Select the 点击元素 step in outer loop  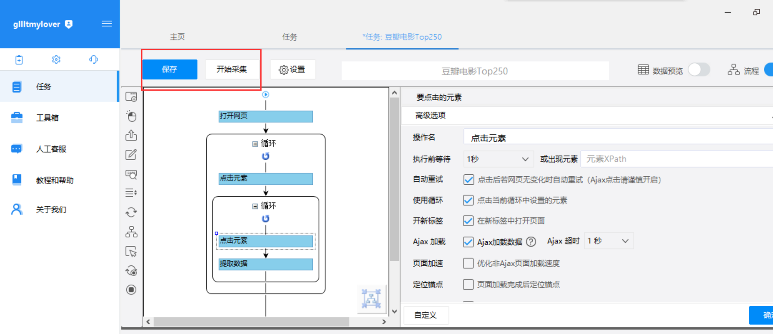click(x=266, y=178)
